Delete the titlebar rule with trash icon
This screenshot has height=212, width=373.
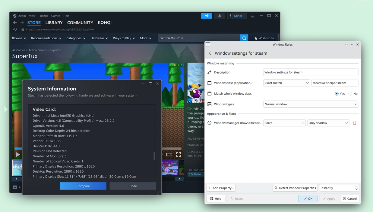[355, 123]
